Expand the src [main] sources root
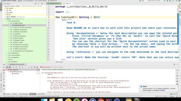Image resolution: width=181 pixels, height=101 pixels. click(5, 17)
